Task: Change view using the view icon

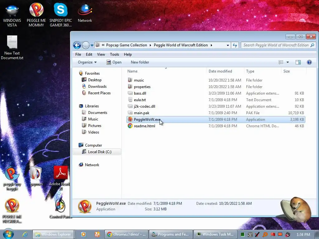Action: tap(281, 62)
